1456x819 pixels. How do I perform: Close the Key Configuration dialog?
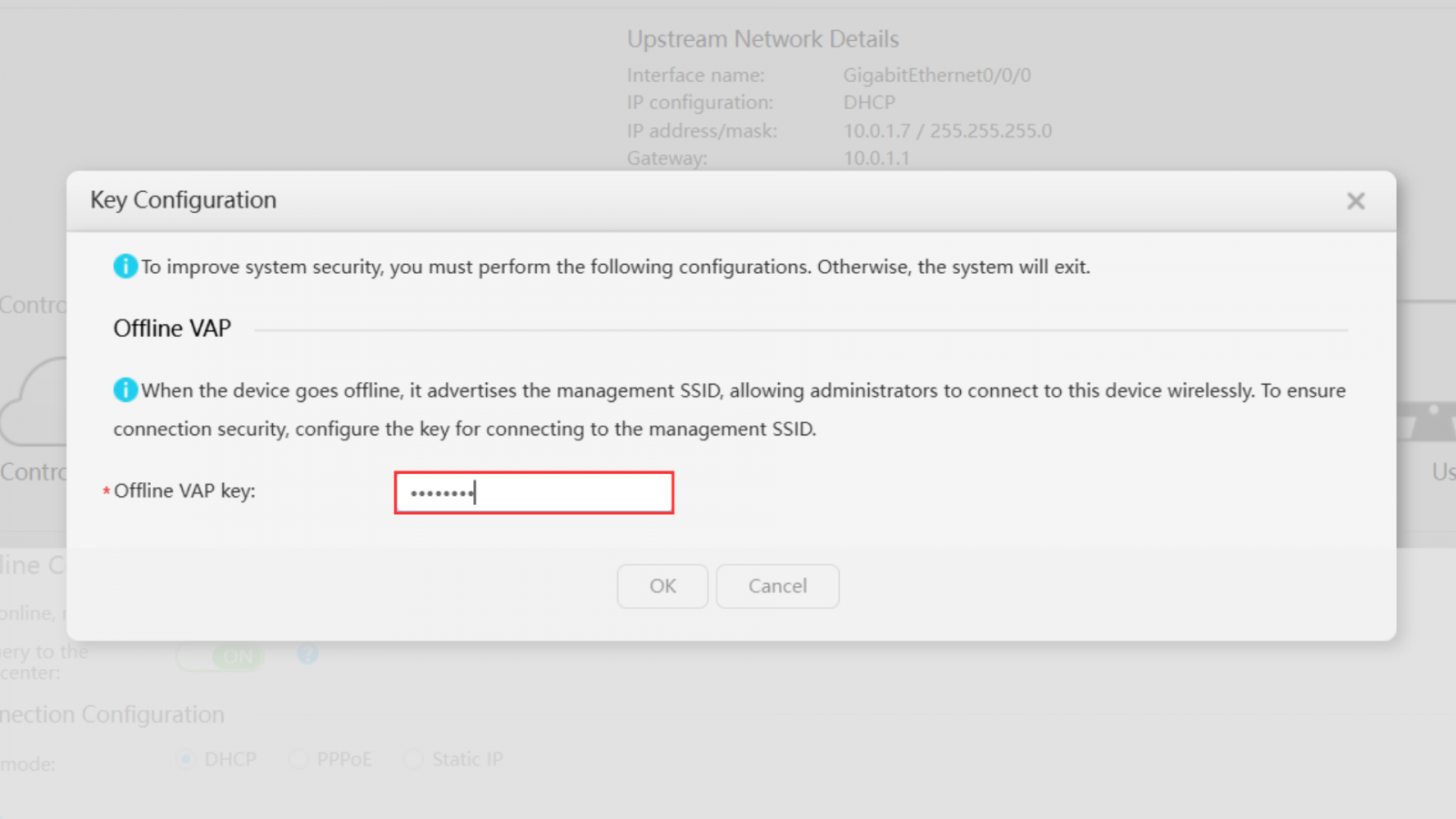pos(1355,201)
